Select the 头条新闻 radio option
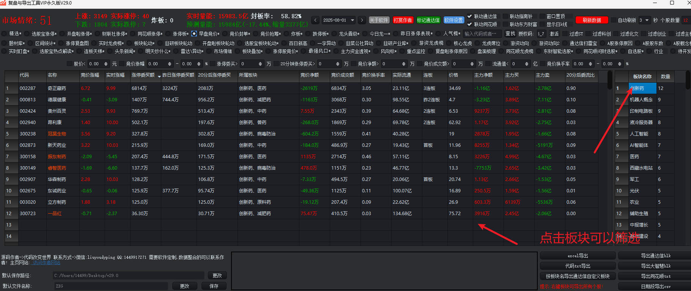The image size is (691, 291). click(x=110, y=51)
